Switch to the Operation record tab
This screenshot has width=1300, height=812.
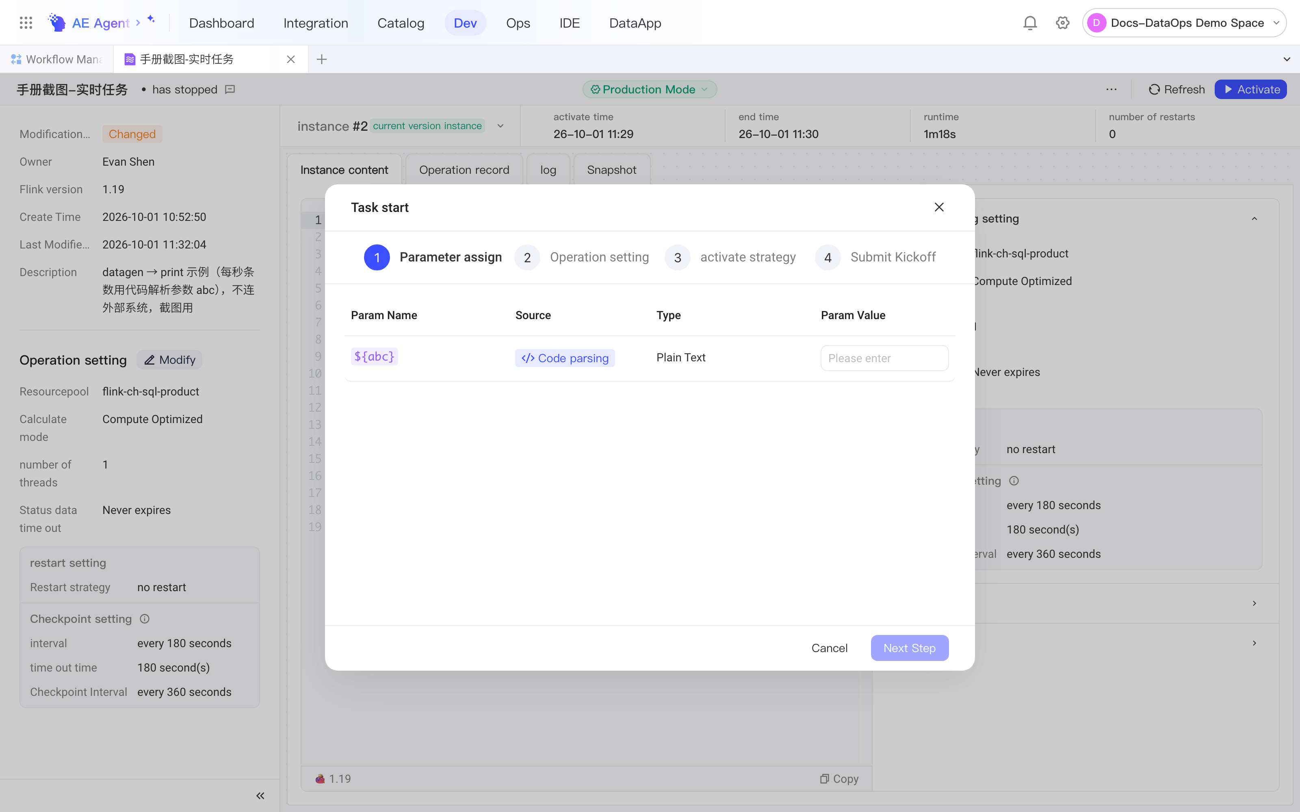click(x=464, y=170)
